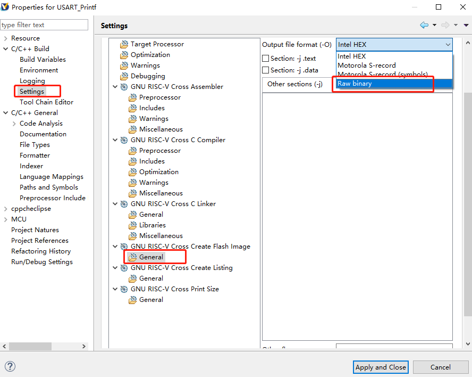Open Help via the question mark icon
472x377 pixels.
pos(10,366)
